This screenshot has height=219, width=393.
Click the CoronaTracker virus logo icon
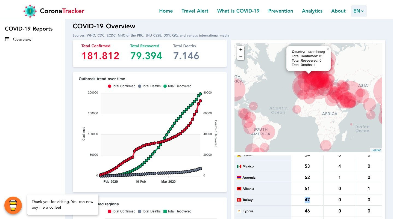(30, 11)
